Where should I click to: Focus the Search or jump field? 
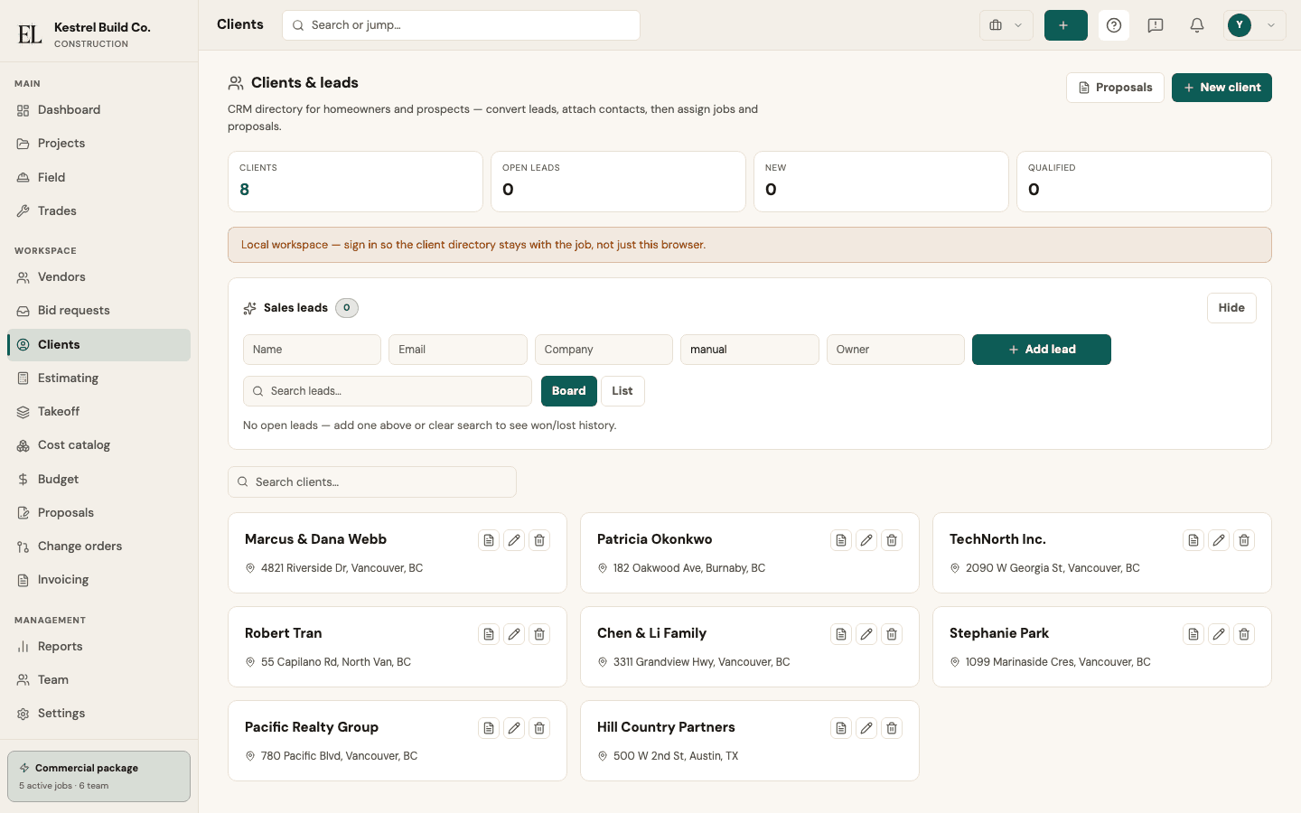pos(461,25)
